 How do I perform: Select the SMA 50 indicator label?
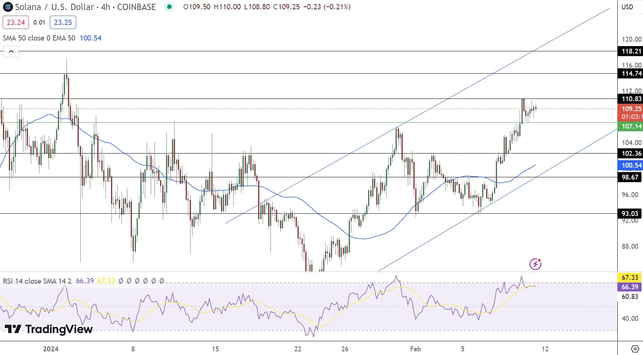18,38
